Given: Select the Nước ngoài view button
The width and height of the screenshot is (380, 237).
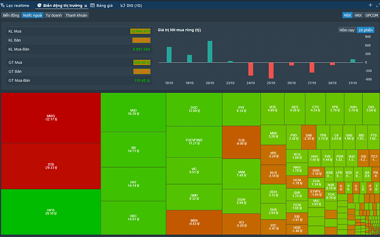Looking at the screenshot, I should click(x=32, y=15).
